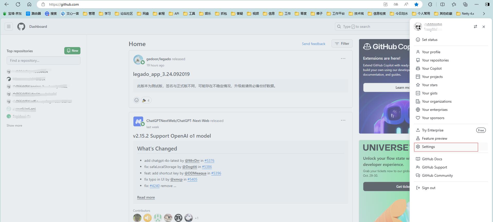Click Read more on release notes
The height and width of the screenshot is (222, 493).
[146, 197]
